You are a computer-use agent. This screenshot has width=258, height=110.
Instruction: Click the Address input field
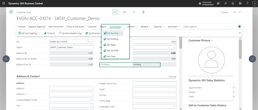[x=71, y=88]
